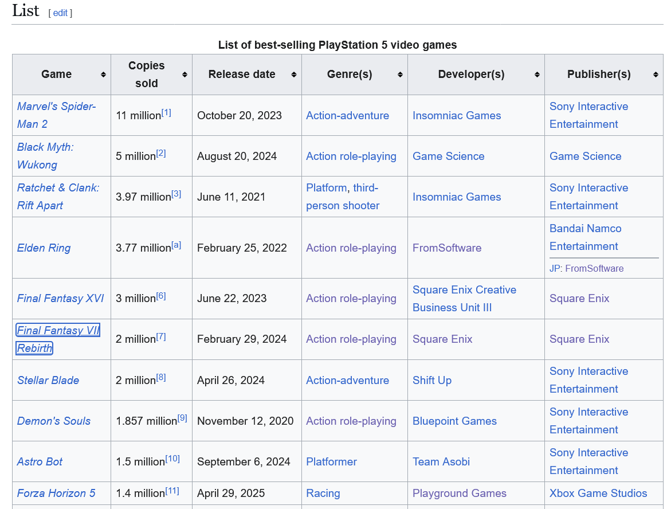This screenshot has height=509, width=667.
Task: Sort table by Release date arrows
Action: (293, 75)
